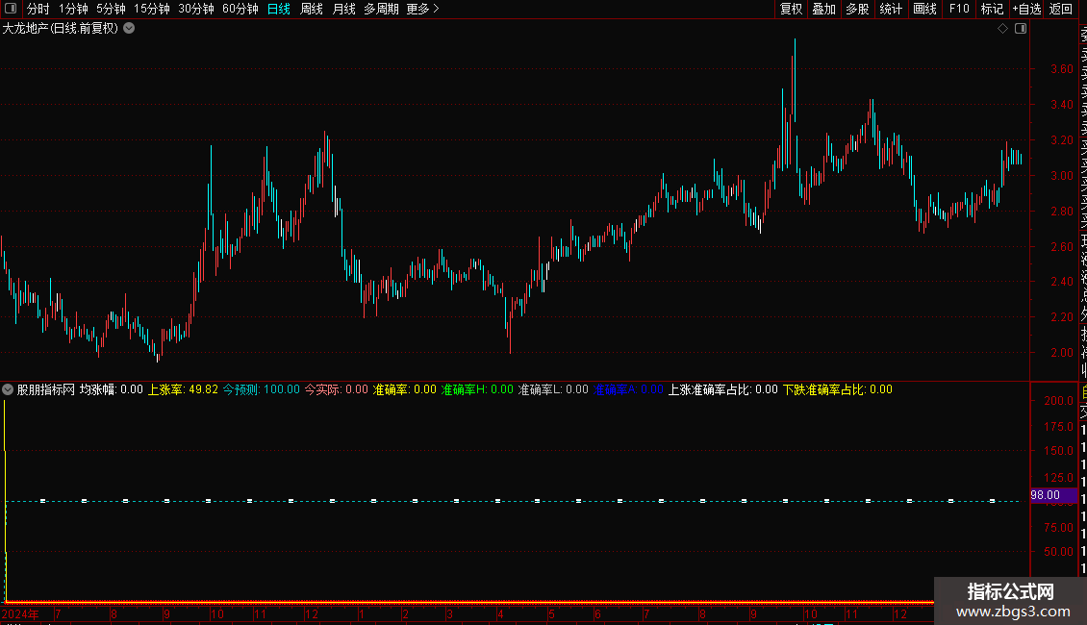1087x625 pixels.
Task: Click the 2024年 label on time axis
Action: coord(20,613)
